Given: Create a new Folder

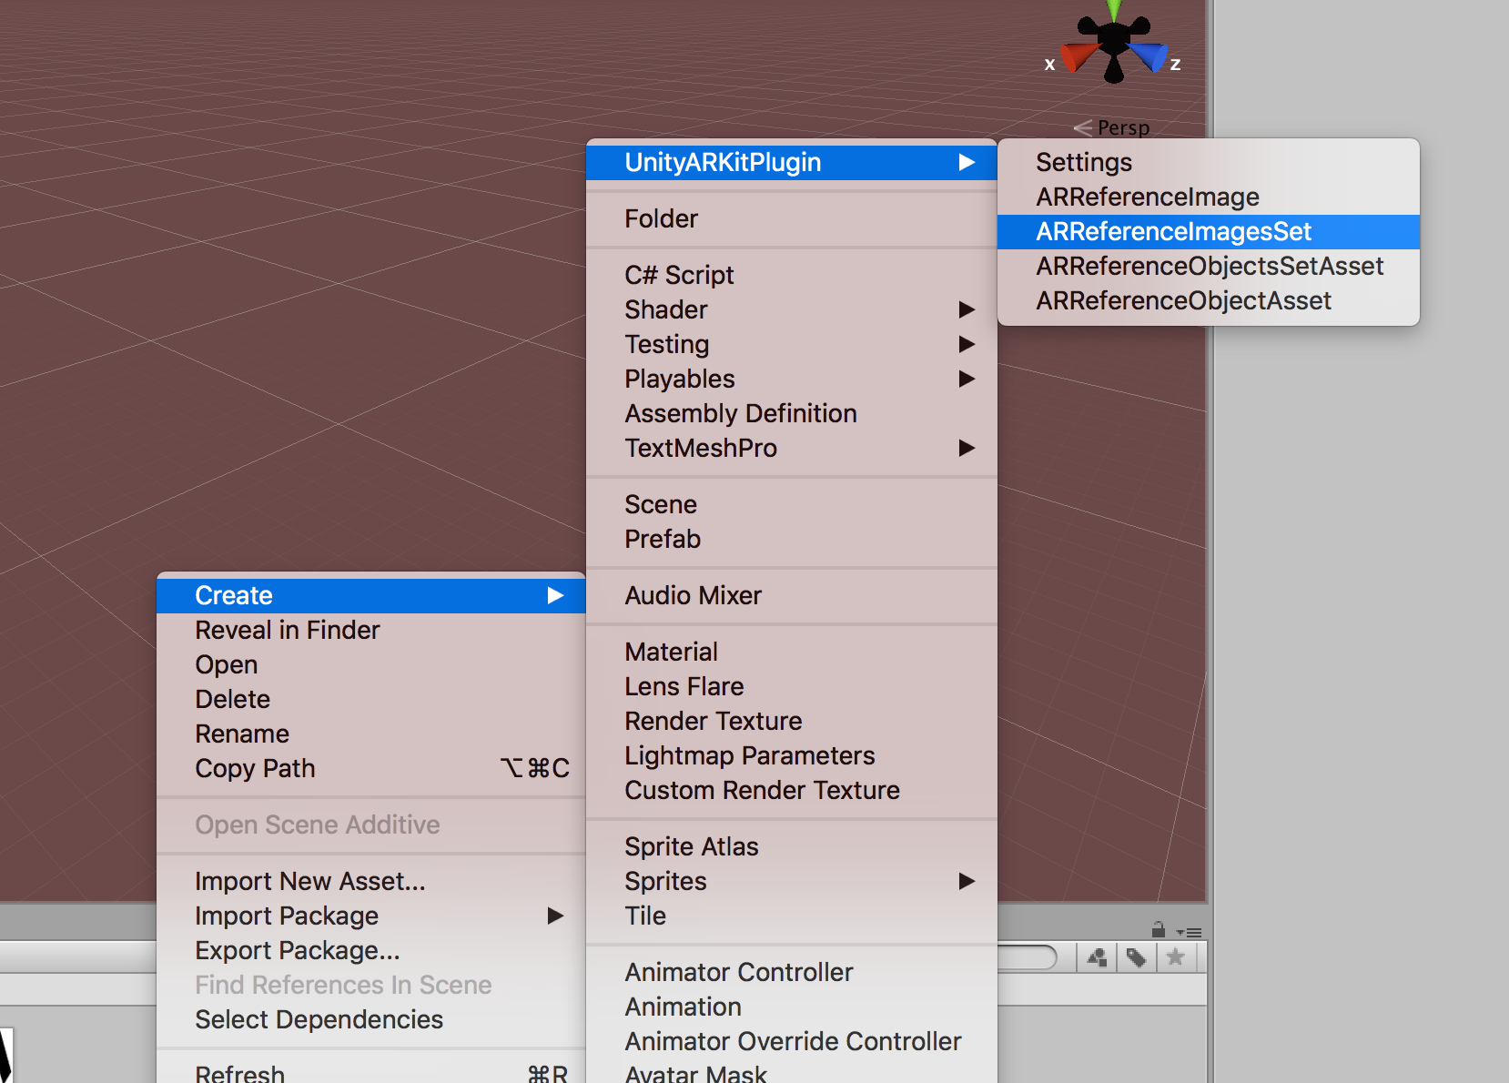Looking at the screenshot, I should (792, 218).
